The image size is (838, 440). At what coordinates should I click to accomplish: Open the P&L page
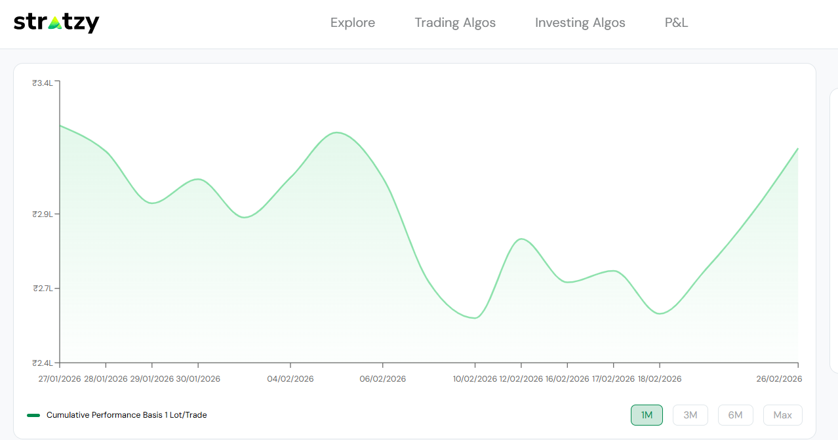(676, 23)
